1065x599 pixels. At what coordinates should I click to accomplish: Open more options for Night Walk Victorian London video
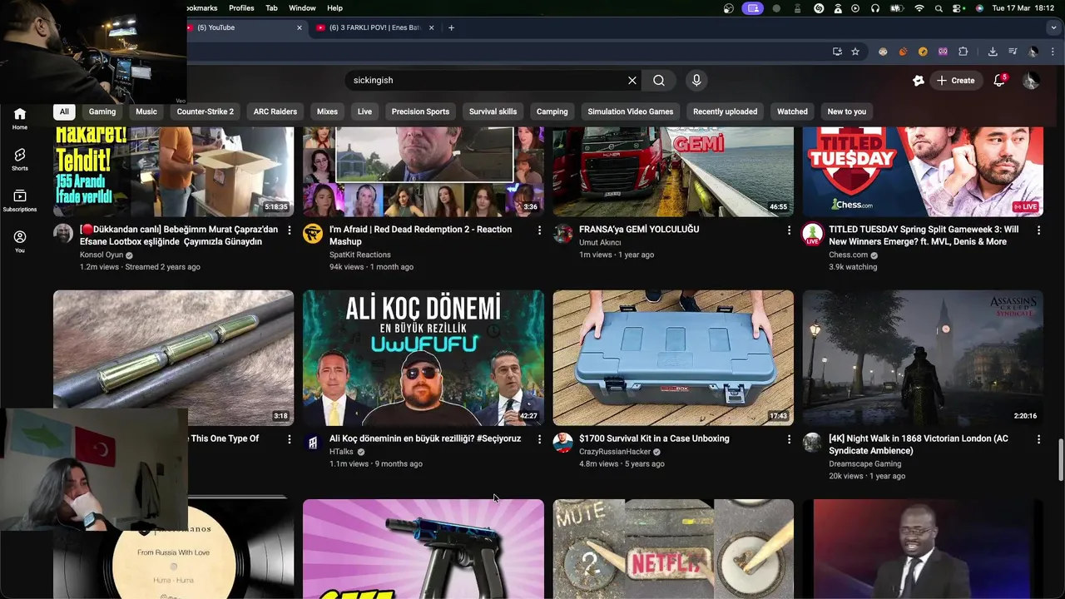(1038, 438)
